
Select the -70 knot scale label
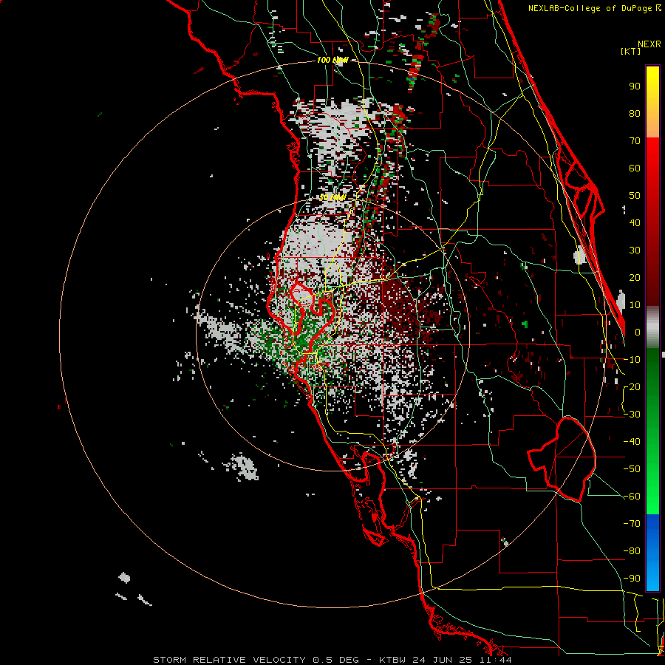[x=632, y=524]
